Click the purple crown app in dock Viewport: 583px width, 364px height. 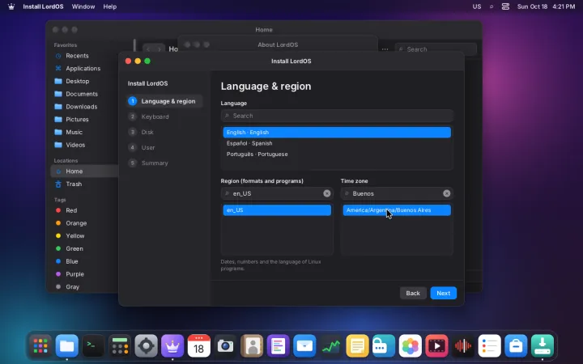click(x=172, y=346)
